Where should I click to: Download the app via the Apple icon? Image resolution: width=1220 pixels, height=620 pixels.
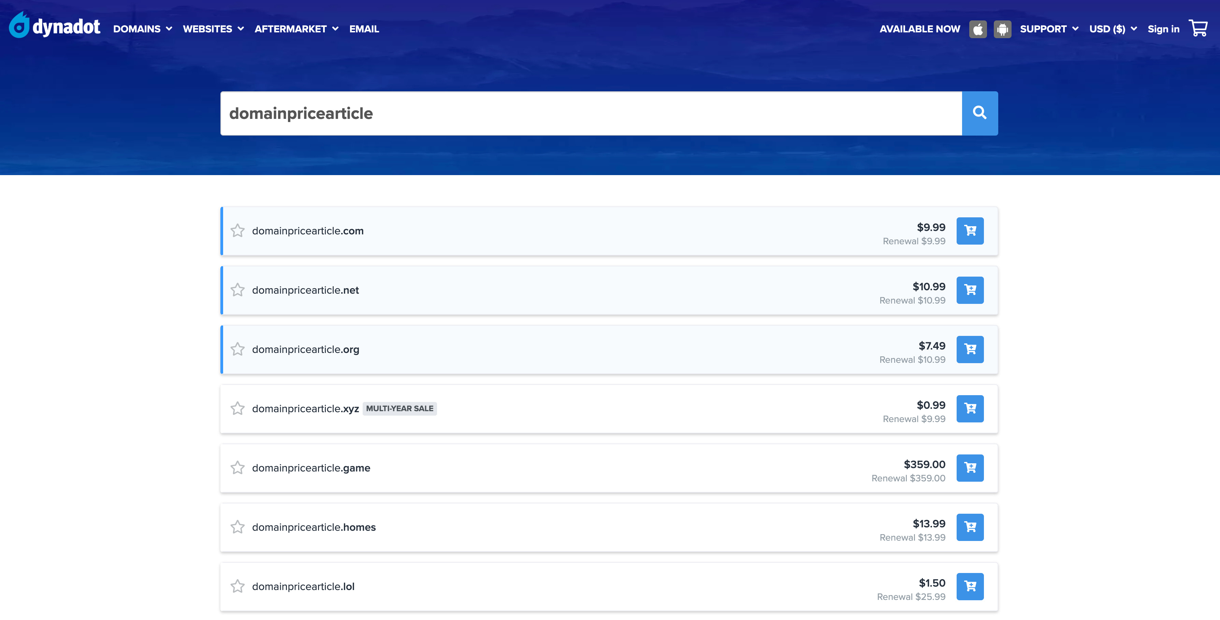pos(977,29)
